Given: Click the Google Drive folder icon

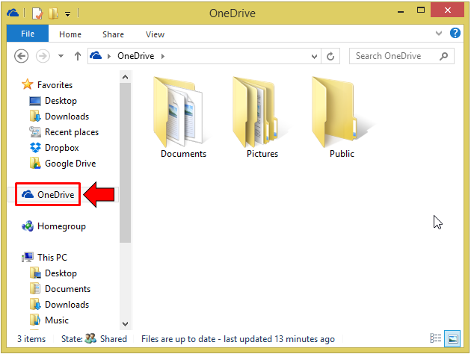Looking at the screenshot, I should pyautogui.click(x=35, y=164).
